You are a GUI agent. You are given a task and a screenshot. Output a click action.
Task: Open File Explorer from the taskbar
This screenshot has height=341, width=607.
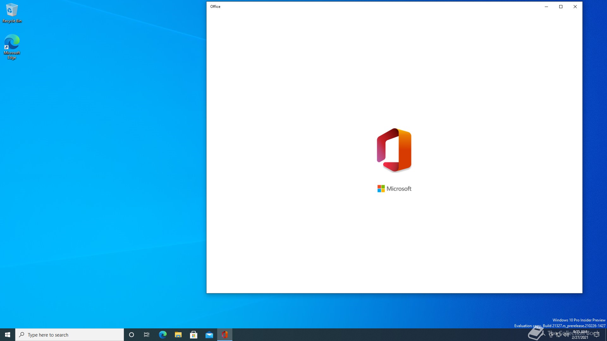pos(178,335)
